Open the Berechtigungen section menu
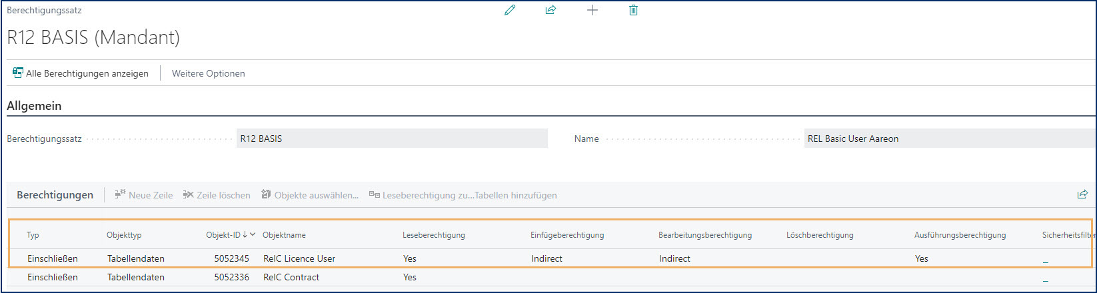 pos(55,195)
